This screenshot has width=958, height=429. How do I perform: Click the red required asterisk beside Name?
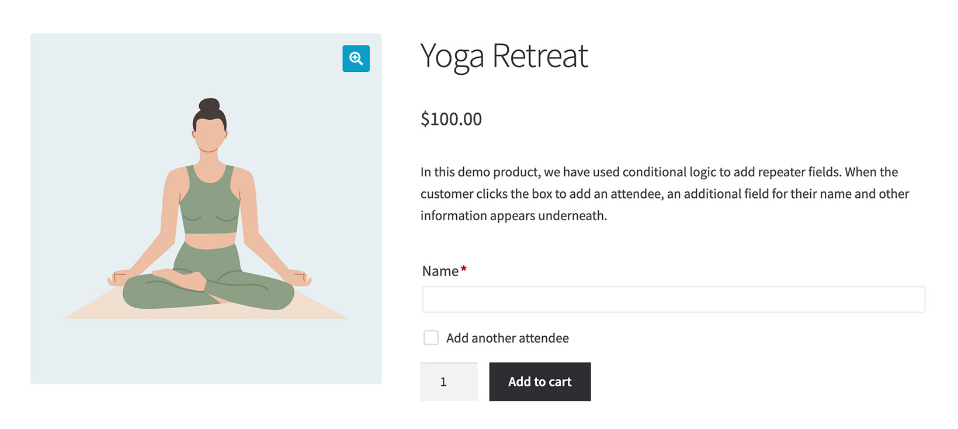[x=464, y=268]
